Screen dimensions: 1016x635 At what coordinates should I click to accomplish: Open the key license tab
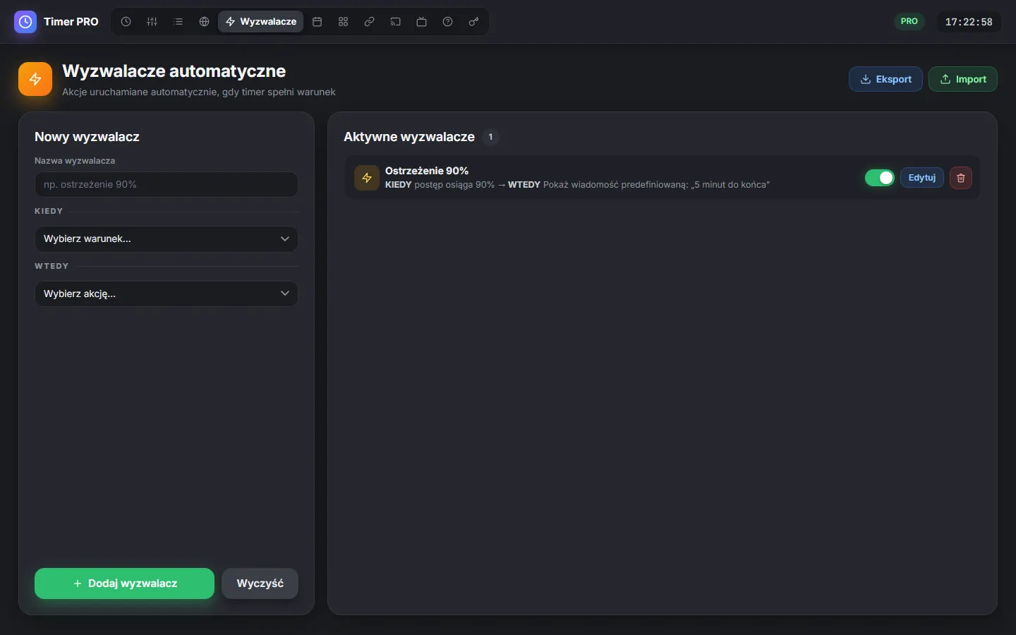coord(473,22)
